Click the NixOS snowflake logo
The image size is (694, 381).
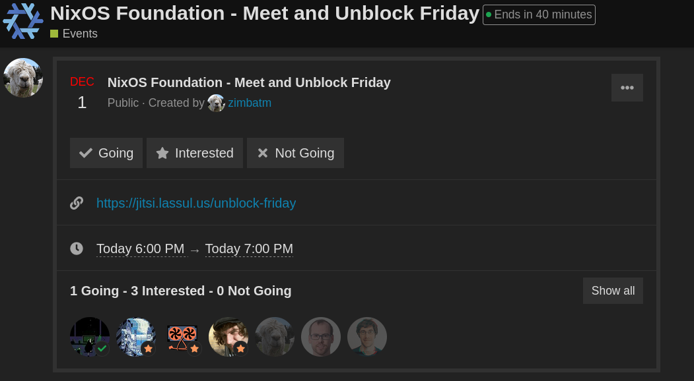point(22,21)
